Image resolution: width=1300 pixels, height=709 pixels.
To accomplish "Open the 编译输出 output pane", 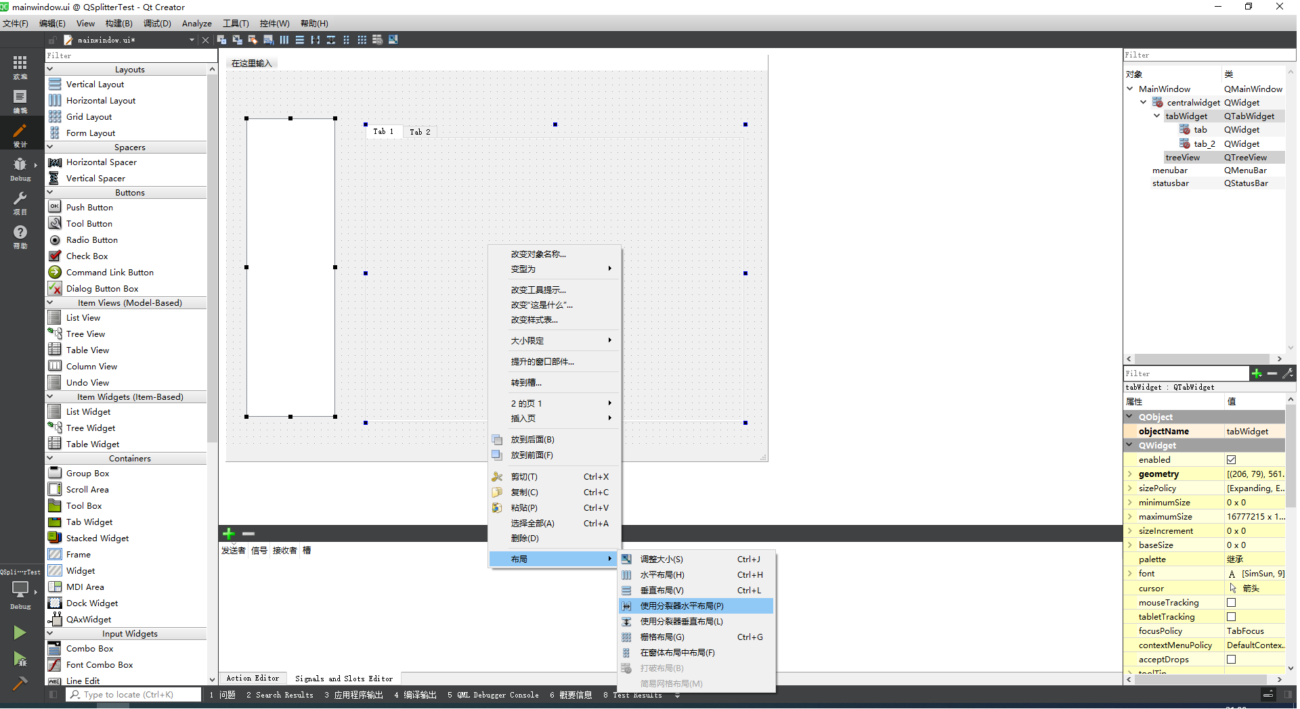I will pos(415,695).
